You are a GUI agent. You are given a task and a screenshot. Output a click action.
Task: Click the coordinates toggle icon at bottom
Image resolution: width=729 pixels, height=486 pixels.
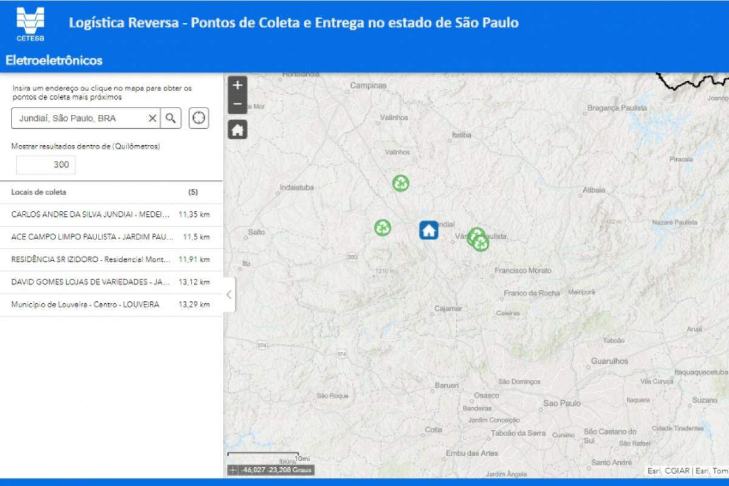[233, 470]
